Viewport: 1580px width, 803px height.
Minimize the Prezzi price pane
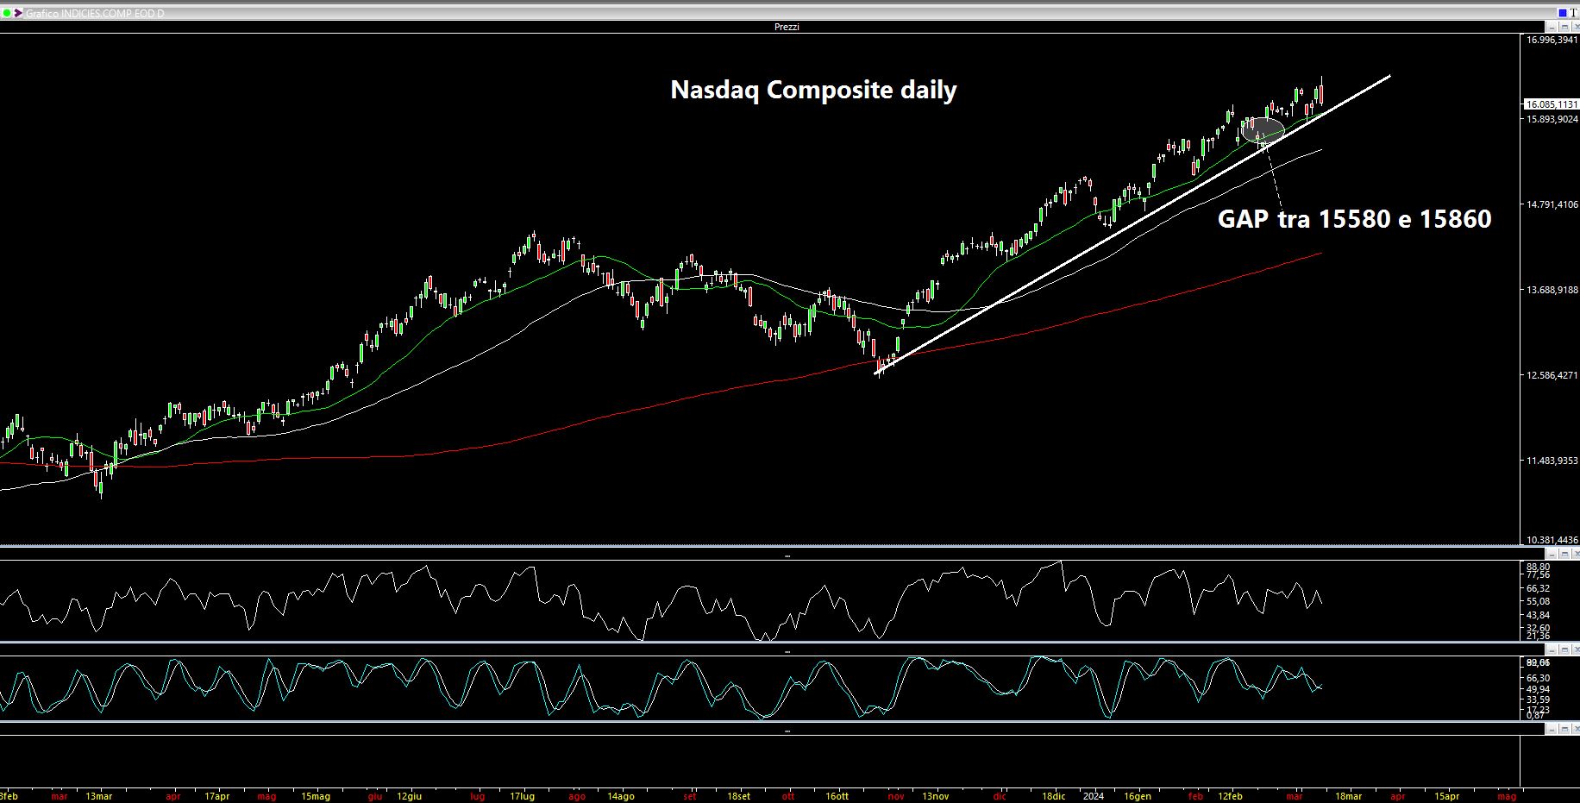click(1552, 27)
